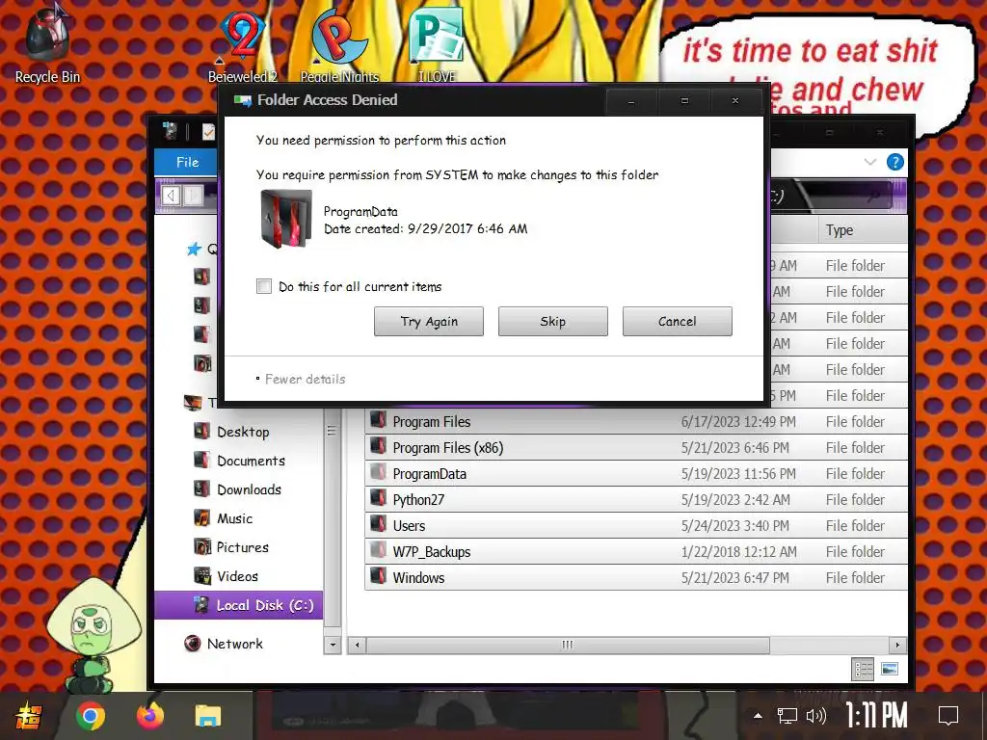987x740 pixels.
Task: Expand the Explorer ribbon chevron
Action: coord(870,162)
